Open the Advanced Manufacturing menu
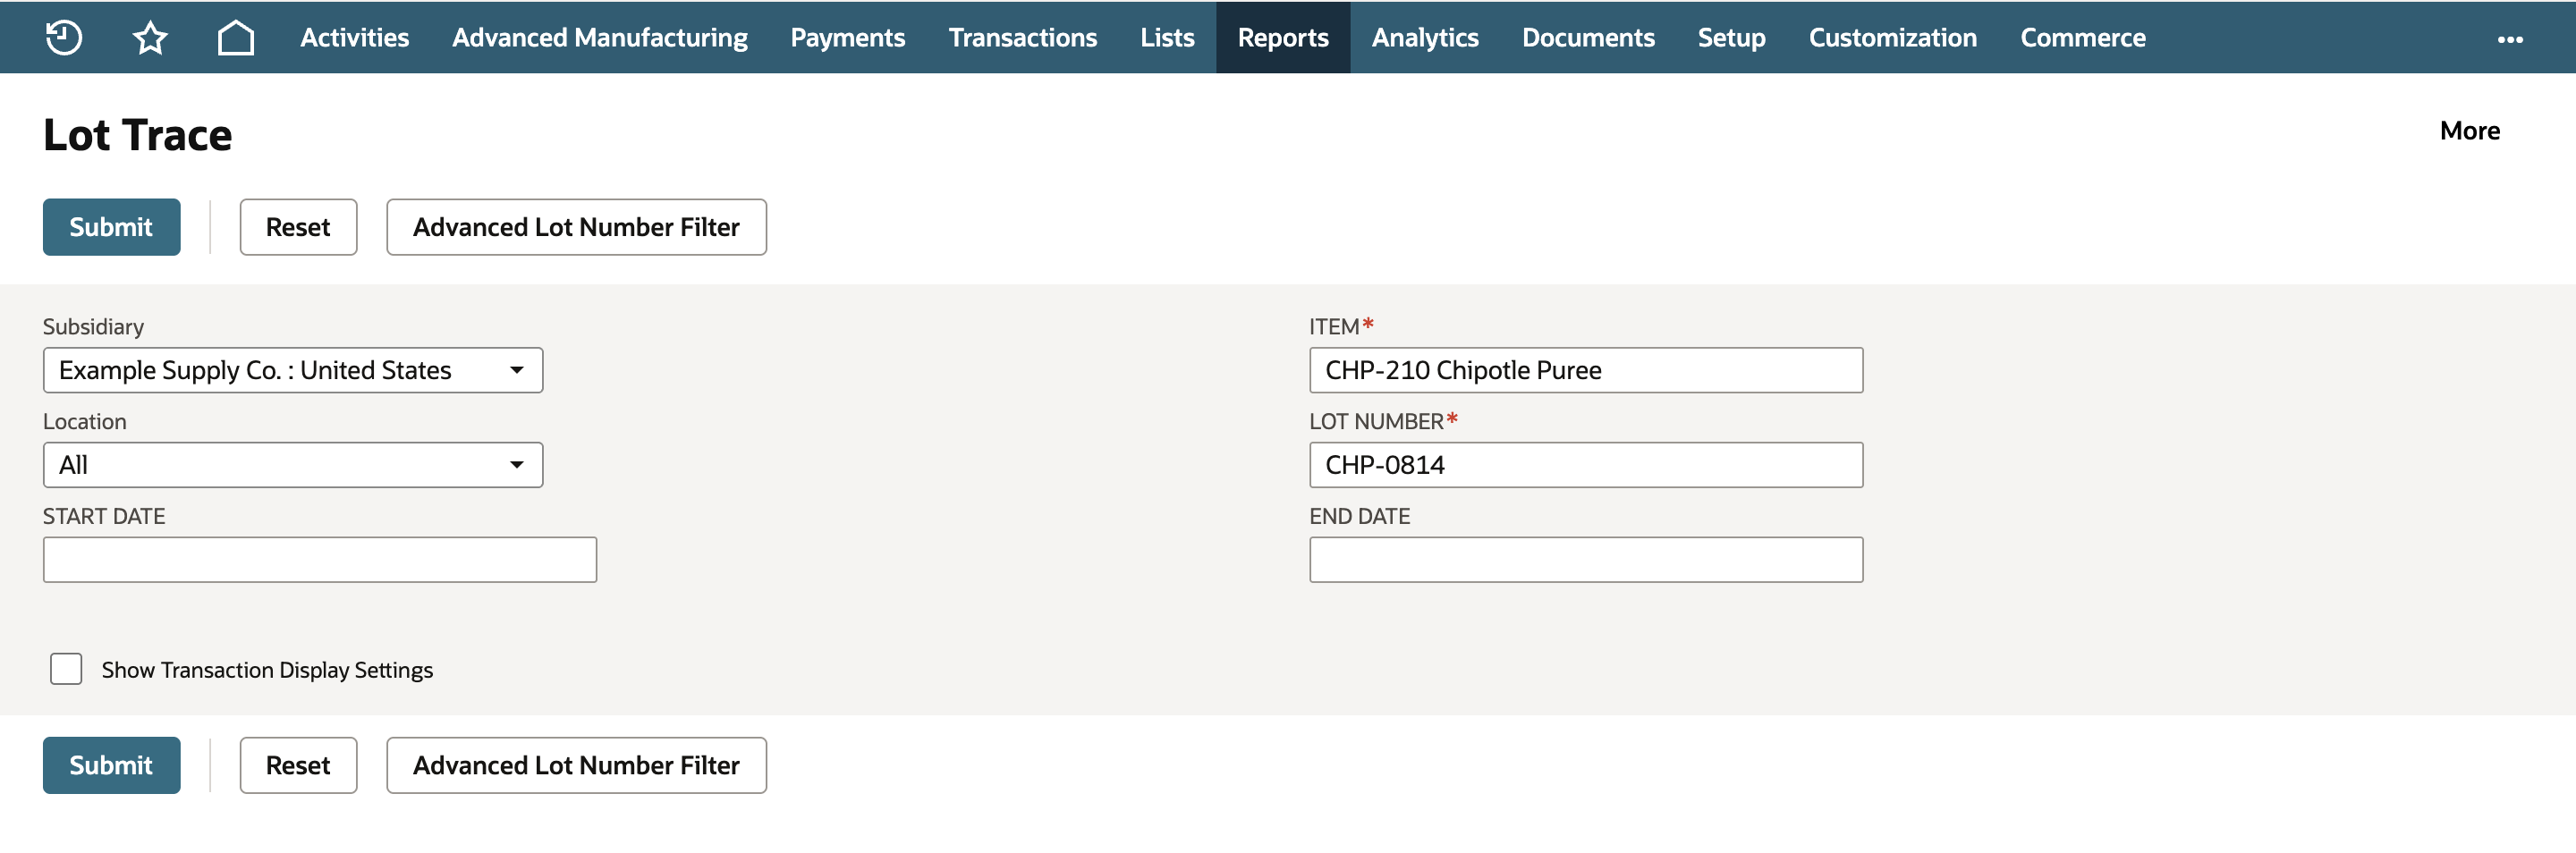Image resolution: width=2576 pixels, height=853 pixels. tap(599, 38)
